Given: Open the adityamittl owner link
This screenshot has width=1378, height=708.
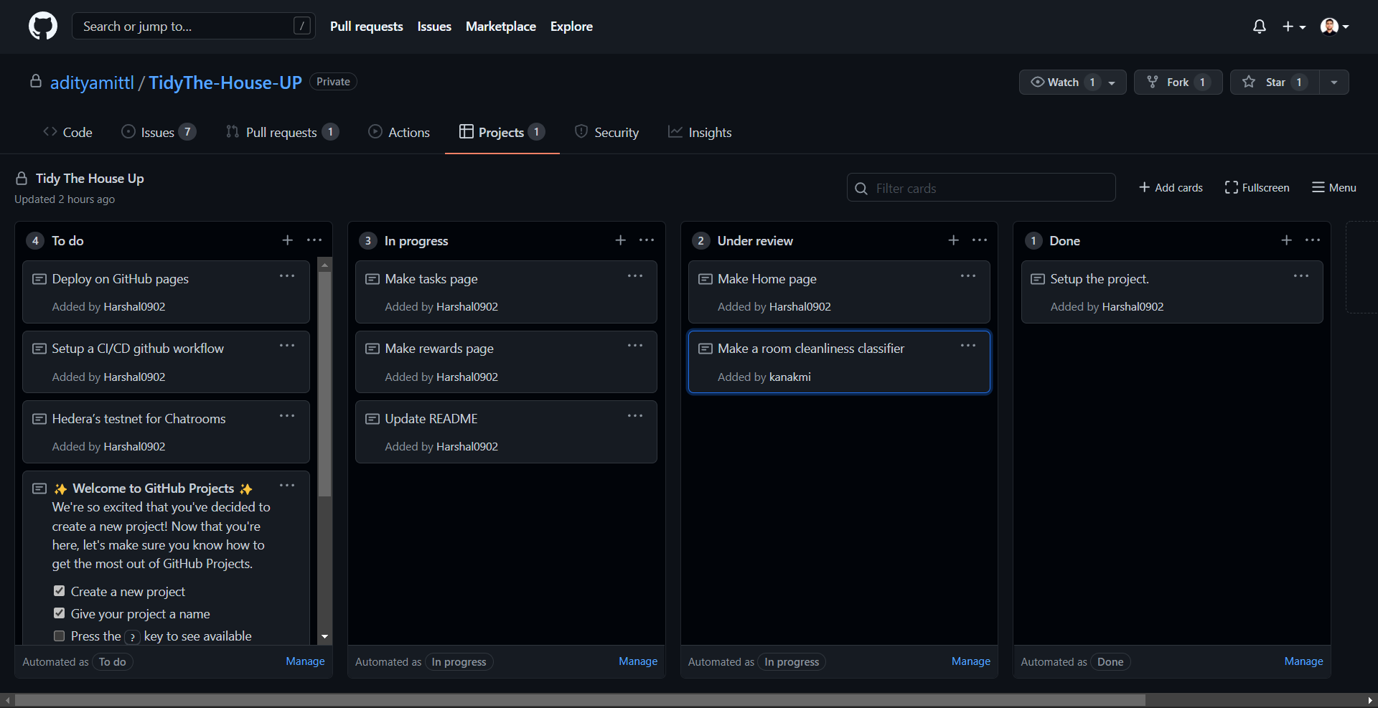Looking at the screenshot, I should 92,82.
